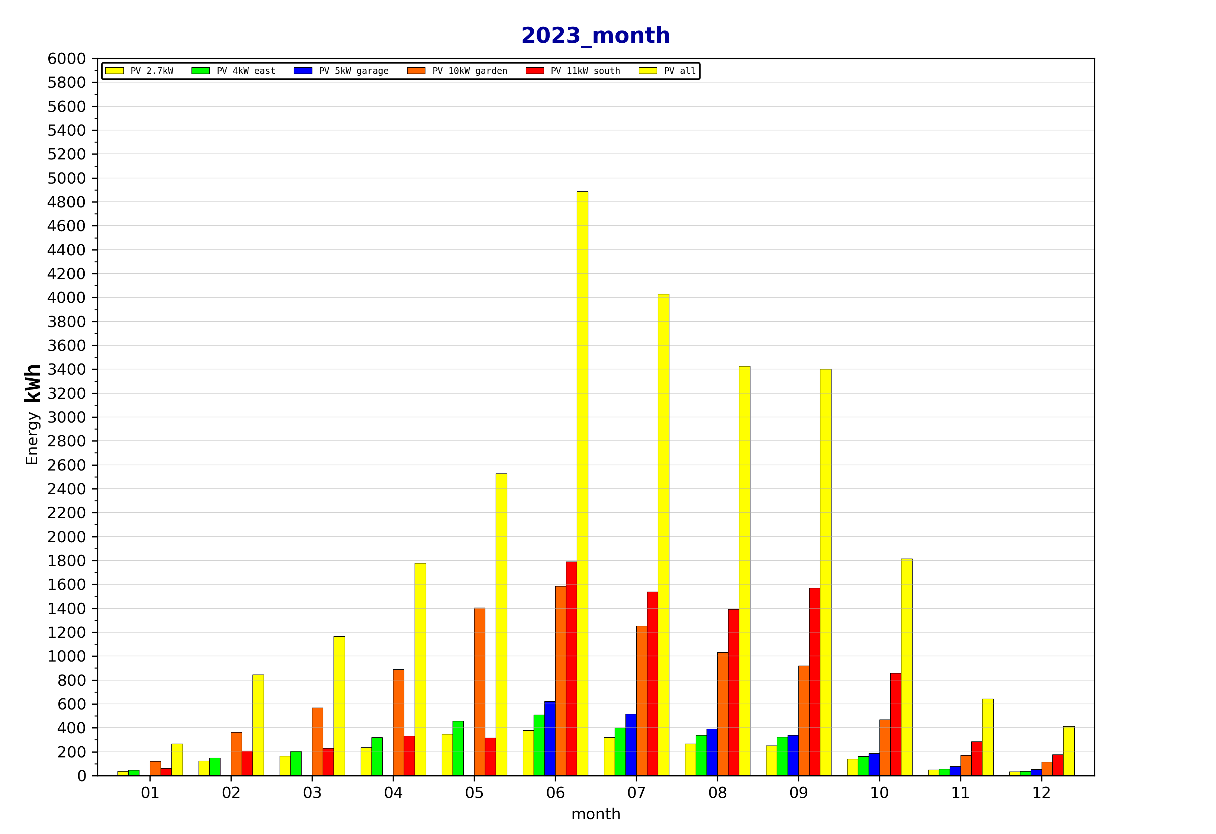The height and width of the screenshot is (834, 1216).
Task: Select the PV_4kW_east legend label
Action: point(246,71)
